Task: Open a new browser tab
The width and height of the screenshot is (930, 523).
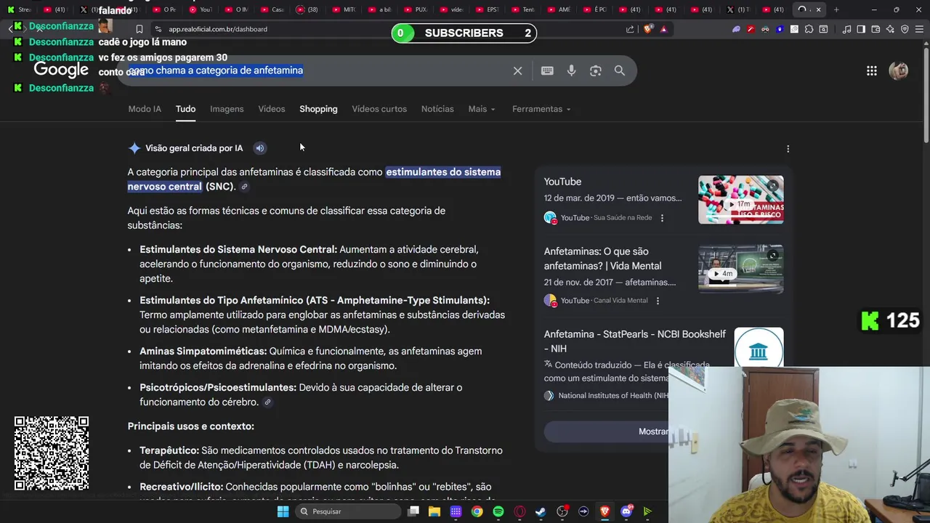Action: (836, 9)
